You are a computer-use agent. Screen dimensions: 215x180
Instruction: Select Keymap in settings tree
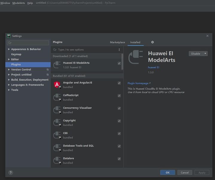tap(16, 54)
